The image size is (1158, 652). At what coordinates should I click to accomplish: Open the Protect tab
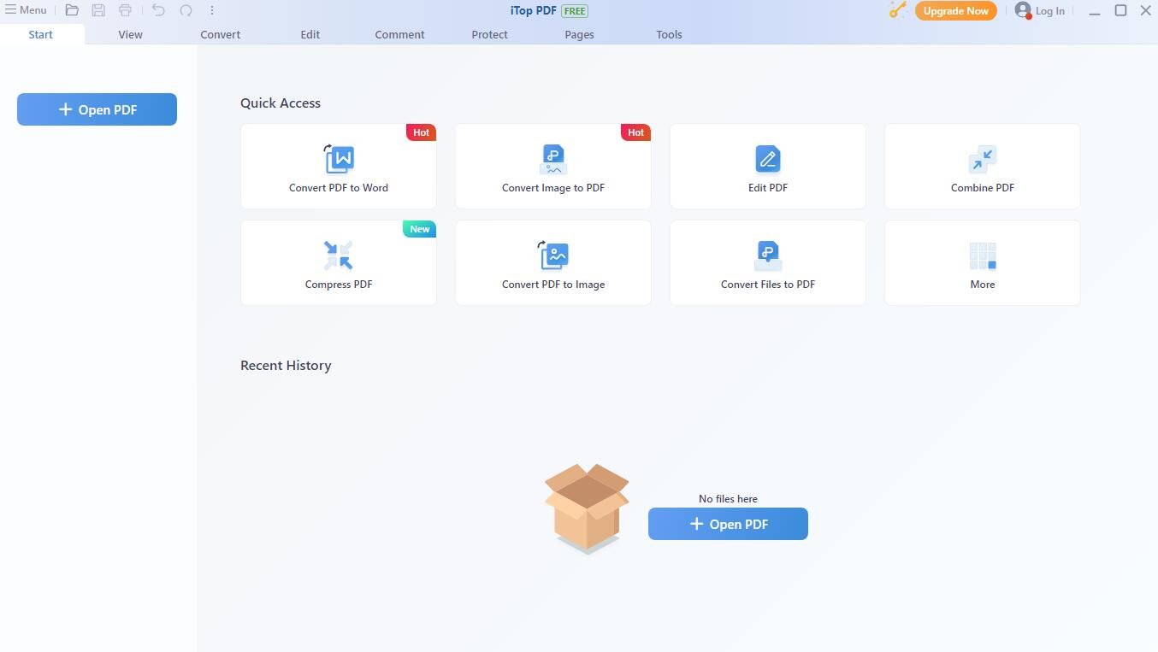coord(489,35)
